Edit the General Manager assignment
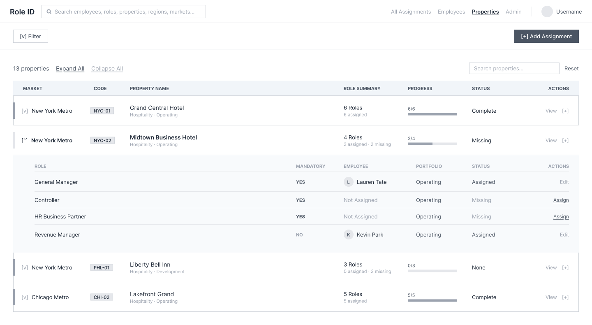592x325 pixels. click(x=564, y=182)
